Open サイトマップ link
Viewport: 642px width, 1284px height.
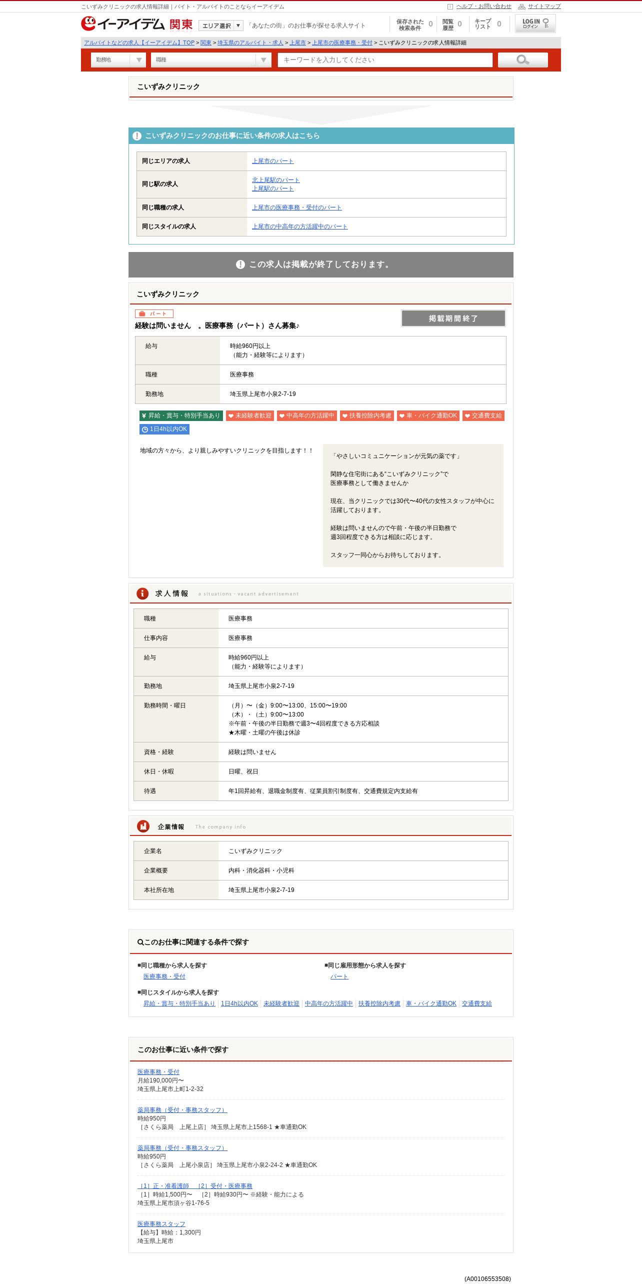point(544,6)
